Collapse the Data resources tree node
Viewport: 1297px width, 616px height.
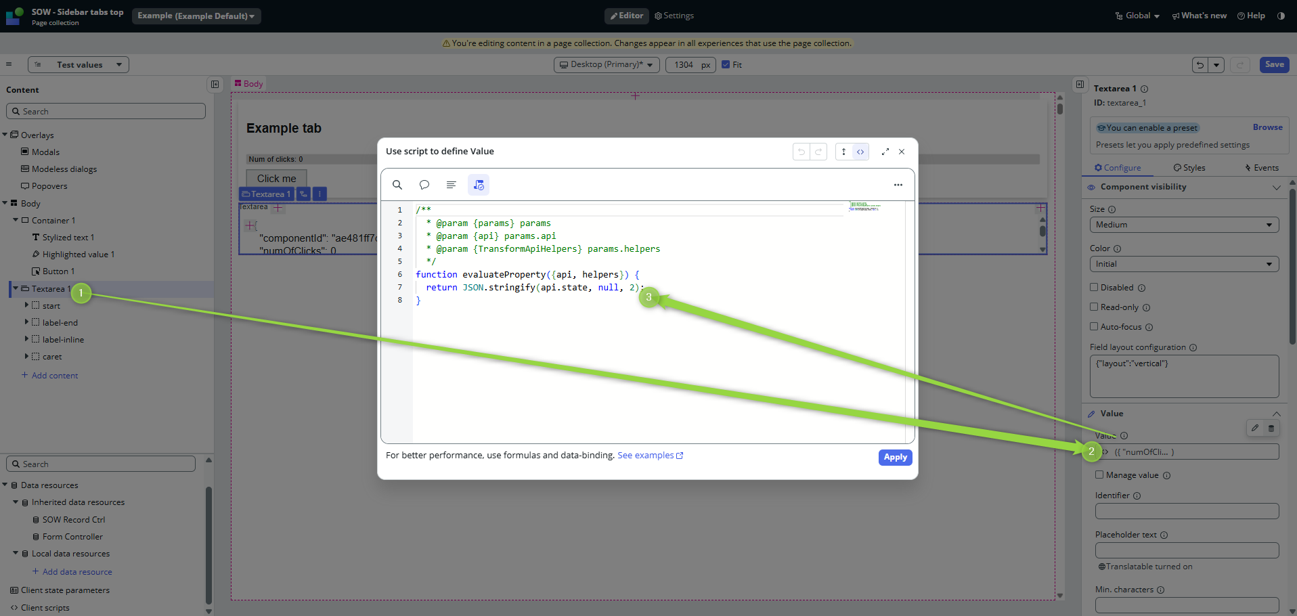click(5, 485)
